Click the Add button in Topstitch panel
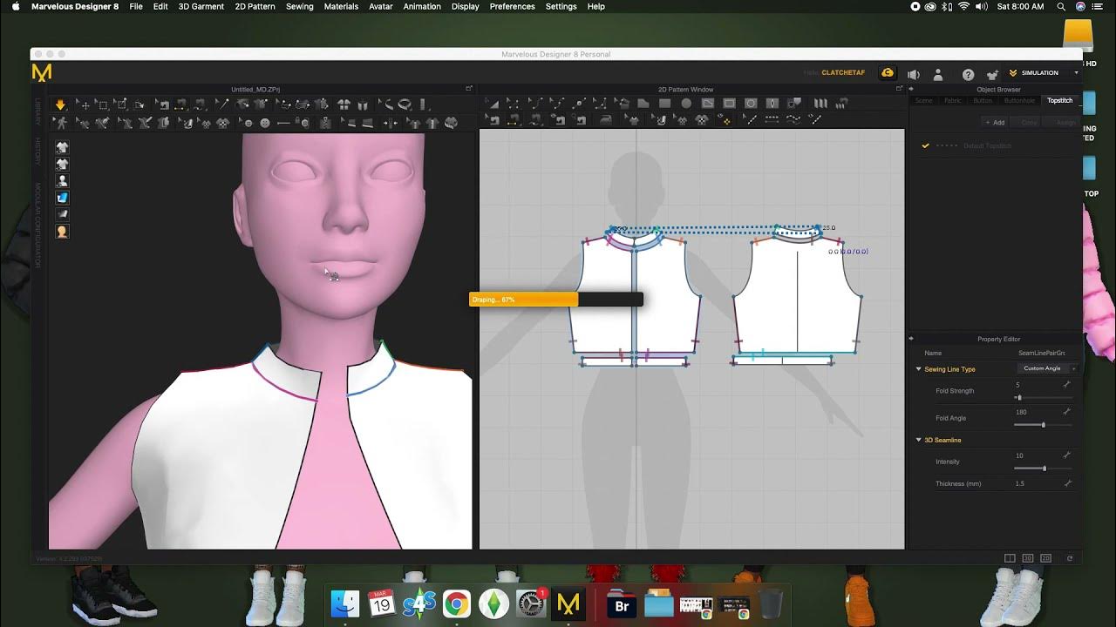Screen dimensions: 1116x627 point(996,123)
